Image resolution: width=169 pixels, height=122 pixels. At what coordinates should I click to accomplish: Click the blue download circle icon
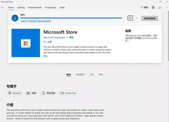[15, 18]
